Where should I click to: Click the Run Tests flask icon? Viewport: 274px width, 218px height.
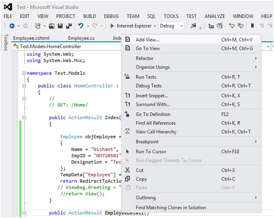(x=127, y=77)
